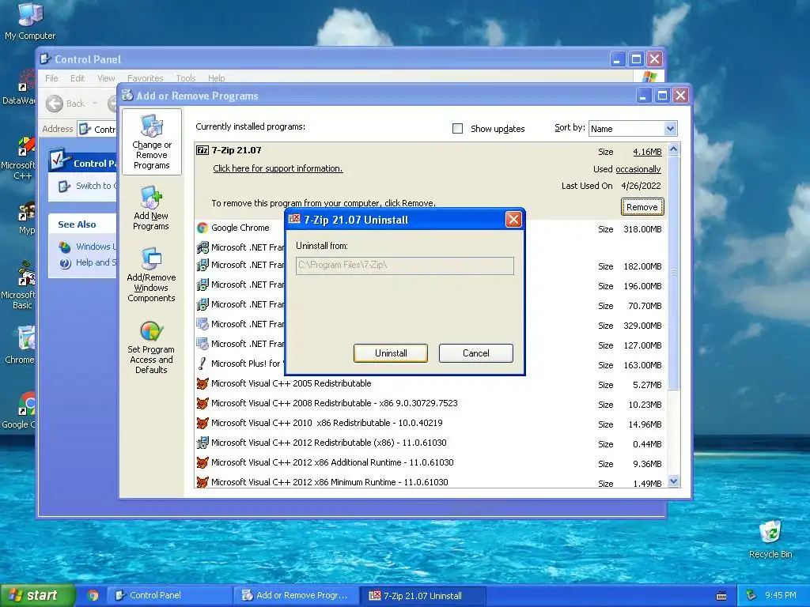This screenshot has height=607, width=810.
Task: Select row with size 329.00MB
Action: (431, 325)
